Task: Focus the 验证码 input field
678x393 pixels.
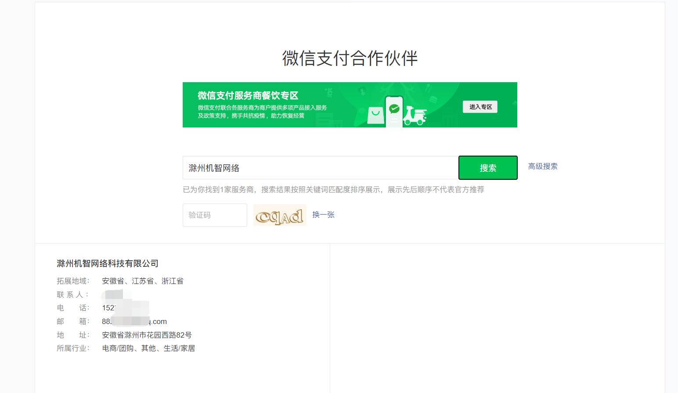Action: [x=215, y=215]
